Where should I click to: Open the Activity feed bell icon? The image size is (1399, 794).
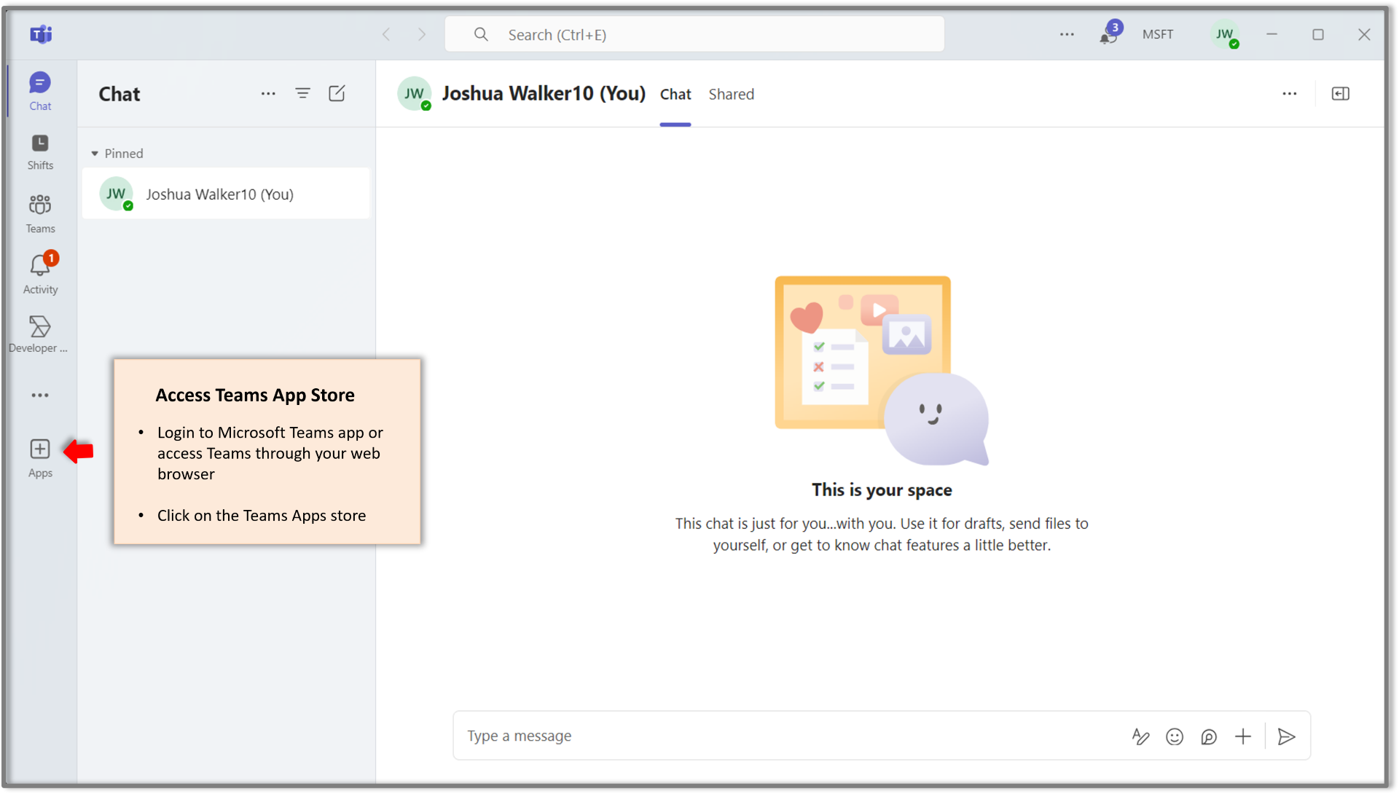(x=40, y=273)
